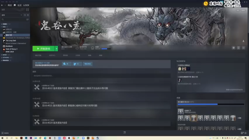
Task: Click wrench icon for 0.8.4022 update
Action: pyautogui.click(x=37, y=87)
